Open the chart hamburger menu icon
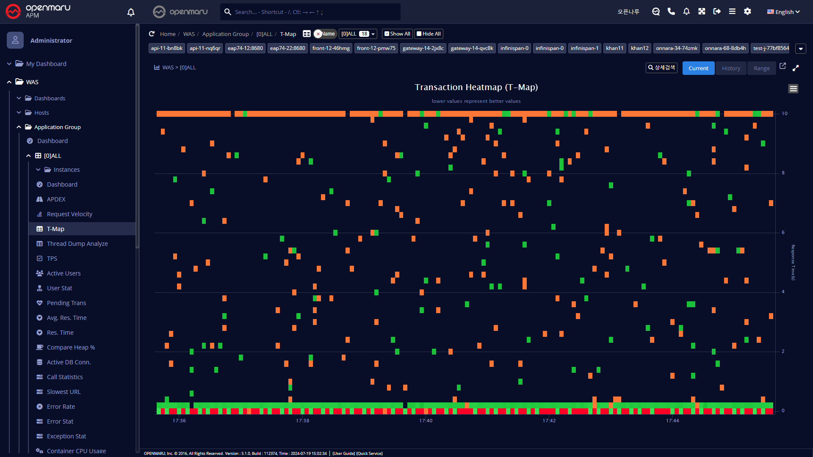This screenshot has height=457, width=813. (793, 89)
